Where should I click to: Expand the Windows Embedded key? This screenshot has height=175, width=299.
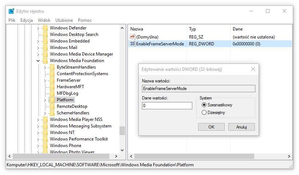[x=38, y=41]
